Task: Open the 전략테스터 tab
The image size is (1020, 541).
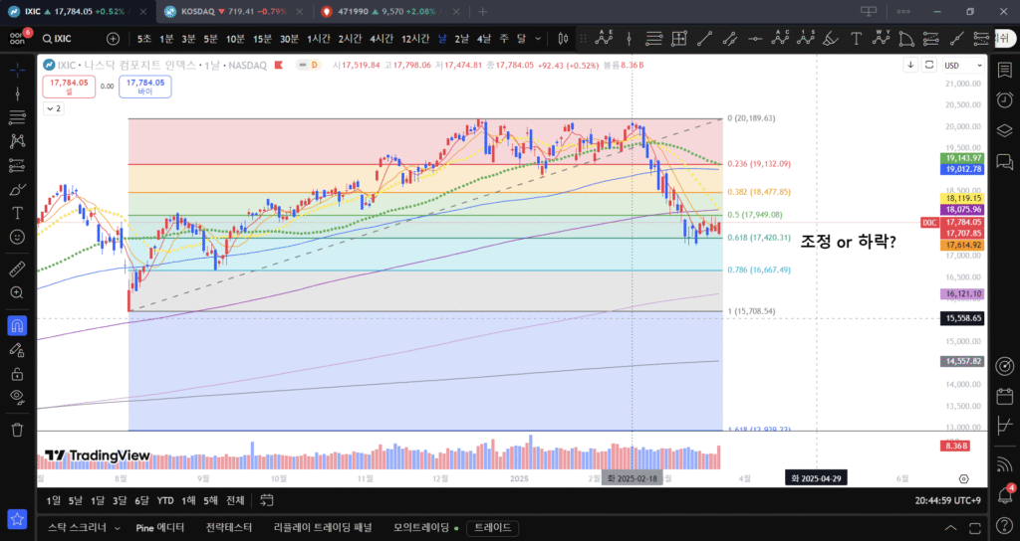Action: (x=228, y=527)
